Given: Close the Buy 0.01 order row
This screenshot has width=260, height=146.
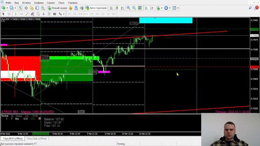Looking at the screenshot, I should pos(39,118).
